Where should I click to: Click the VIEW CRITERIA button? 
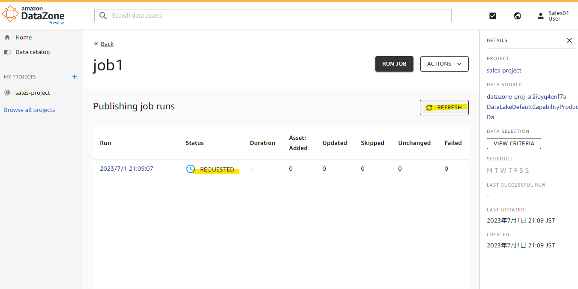[x=514, y=144]
